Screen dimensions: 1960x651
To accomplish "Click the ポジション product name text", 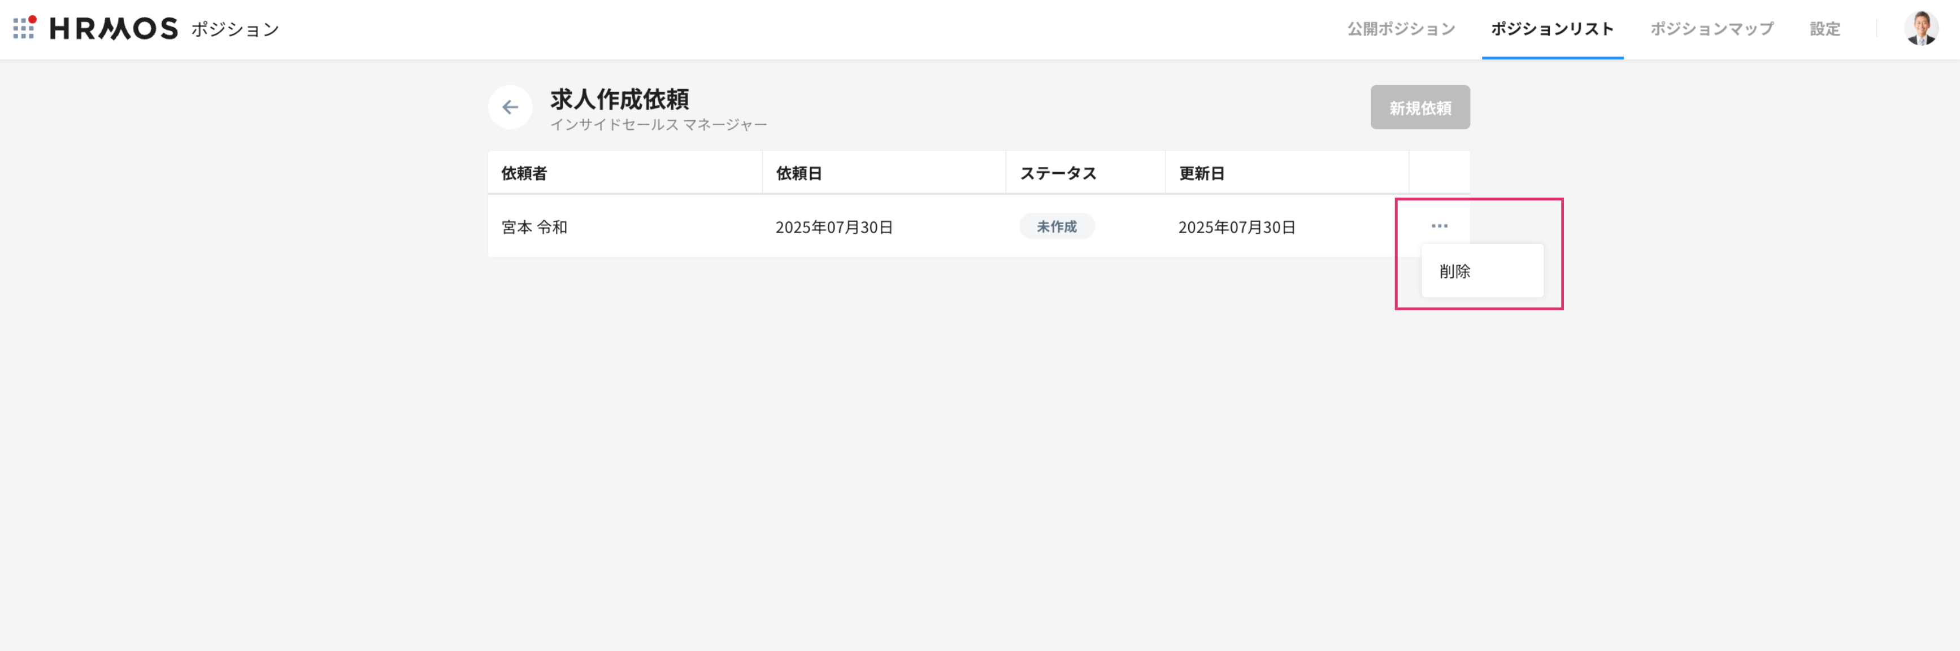I will 235,30.
